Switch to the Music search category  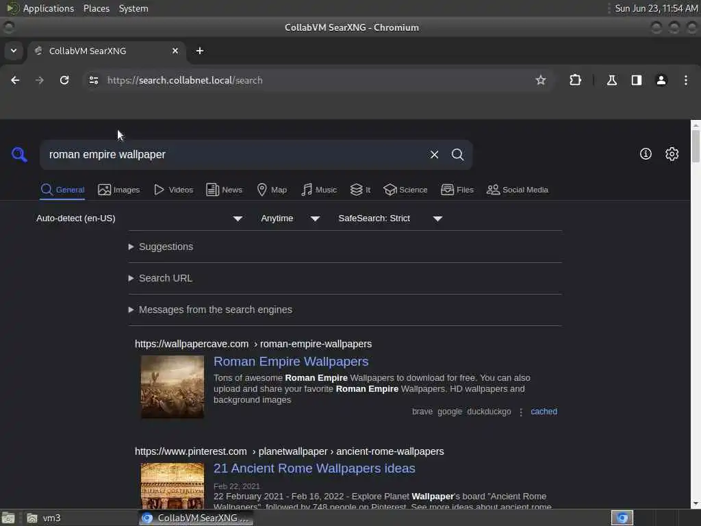[319, 190]
